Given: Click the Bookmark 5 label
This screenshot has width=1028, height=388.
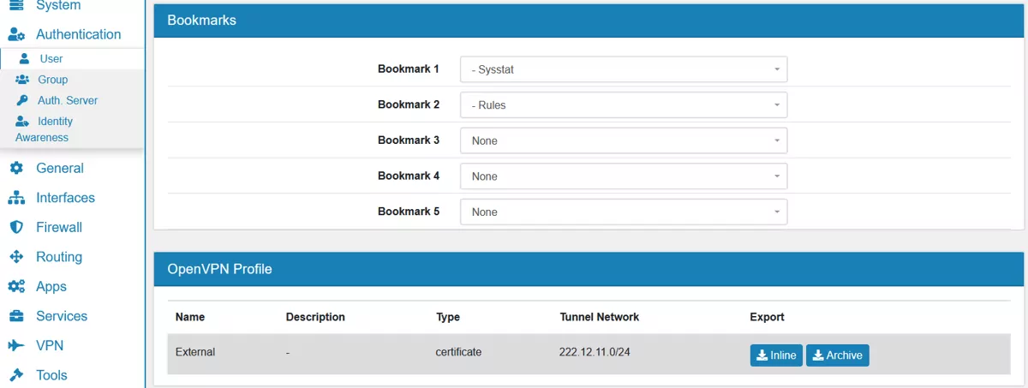Looking at the screenshot, I should (x=409, y=211).
